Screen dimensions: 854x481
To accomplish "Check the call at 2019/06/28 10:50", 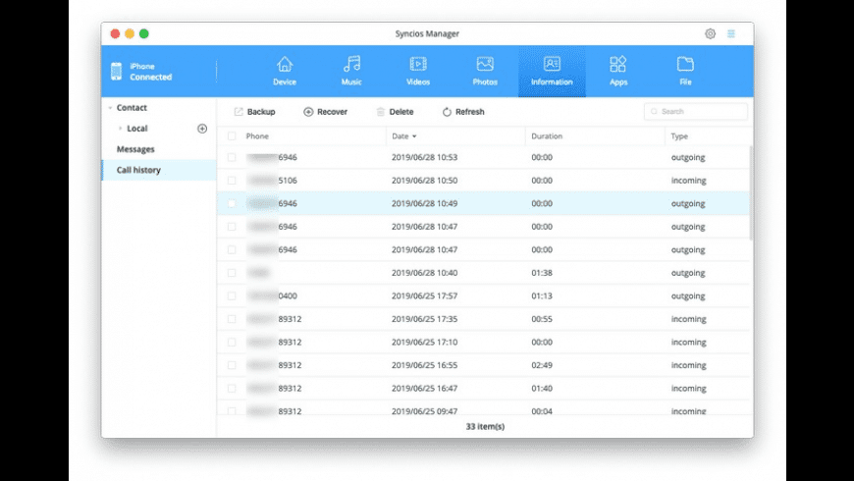I will click(232, 181).
